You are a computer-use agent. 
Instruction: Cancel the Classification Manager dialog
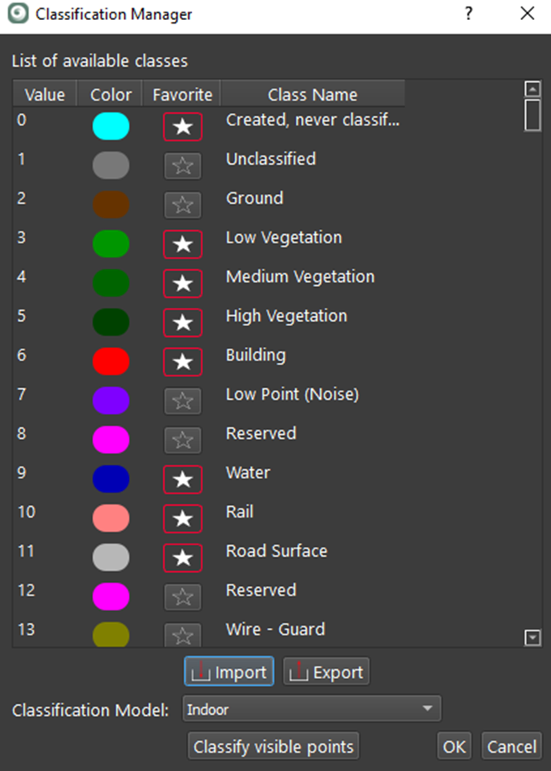click(x=512, y=746)
